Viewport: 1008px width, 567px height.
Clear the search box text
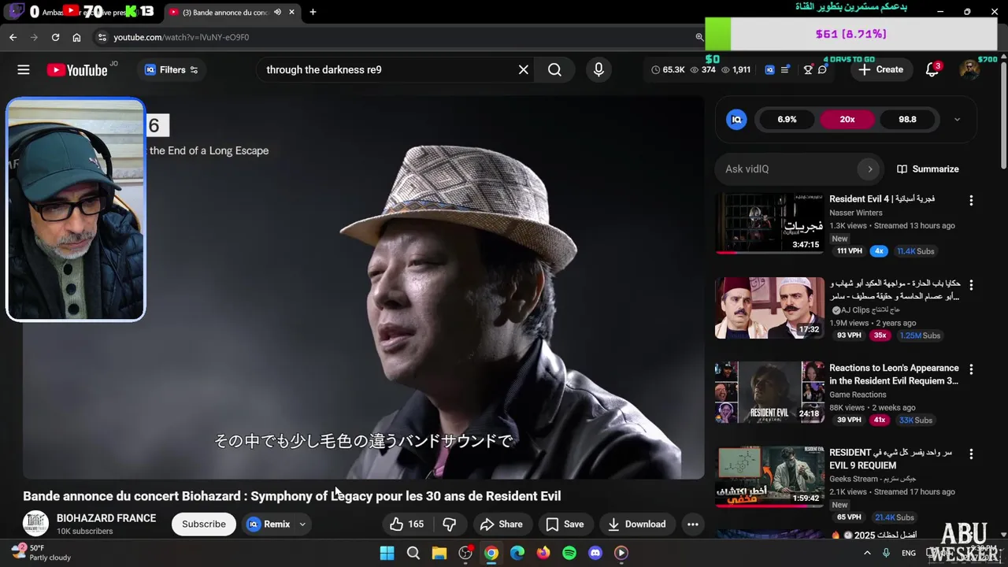pos(524,70)
